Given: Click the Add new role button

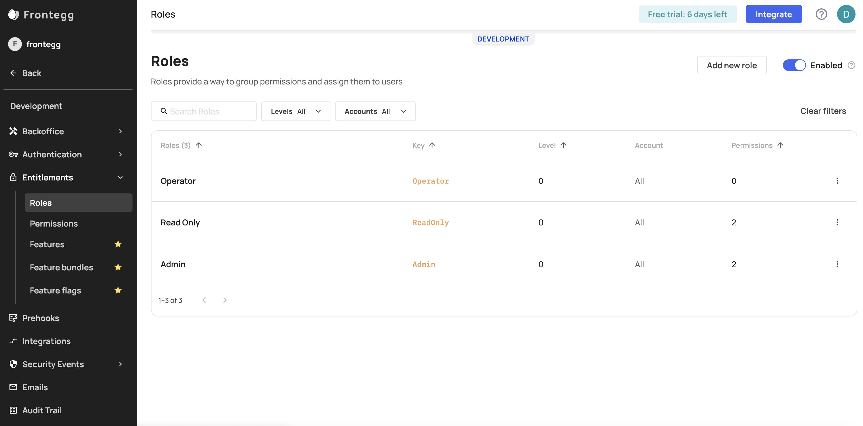Looking at the screenshot, I should [731, 65].
